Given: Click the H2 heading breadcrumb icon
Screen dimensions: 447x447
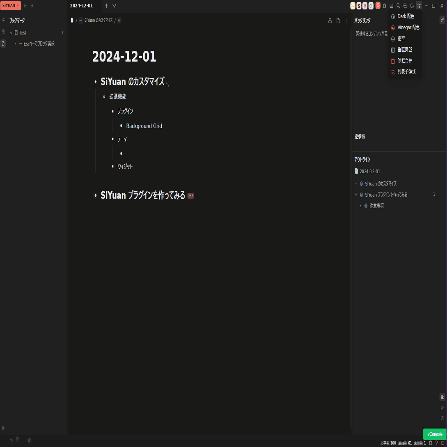Looking at the screenshot, I should coord(119,21).
